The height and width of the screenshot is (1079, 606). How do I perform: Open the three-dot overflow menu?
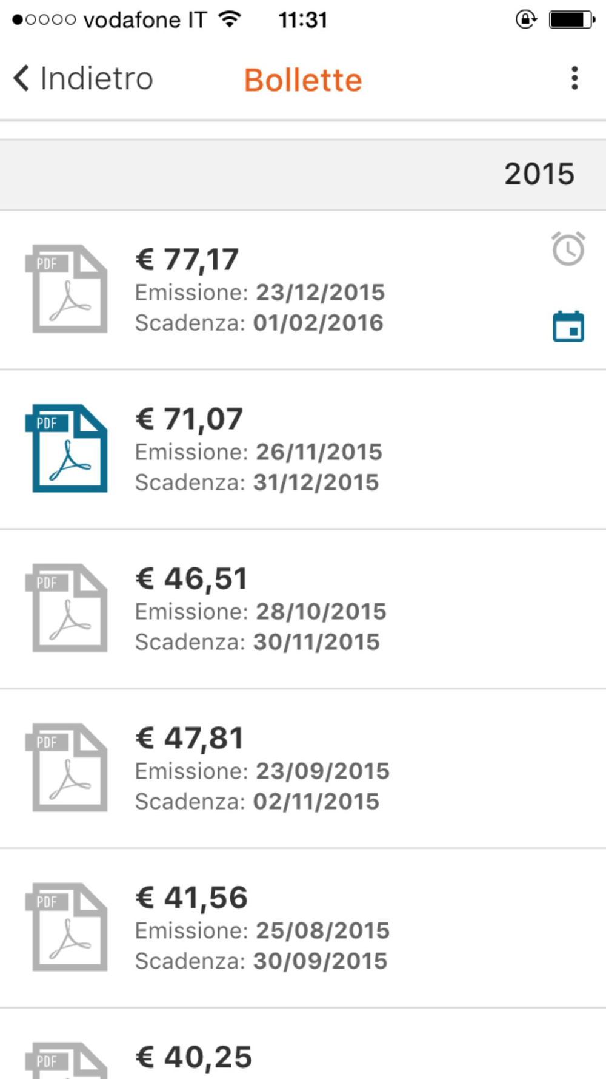click(574, 78)
